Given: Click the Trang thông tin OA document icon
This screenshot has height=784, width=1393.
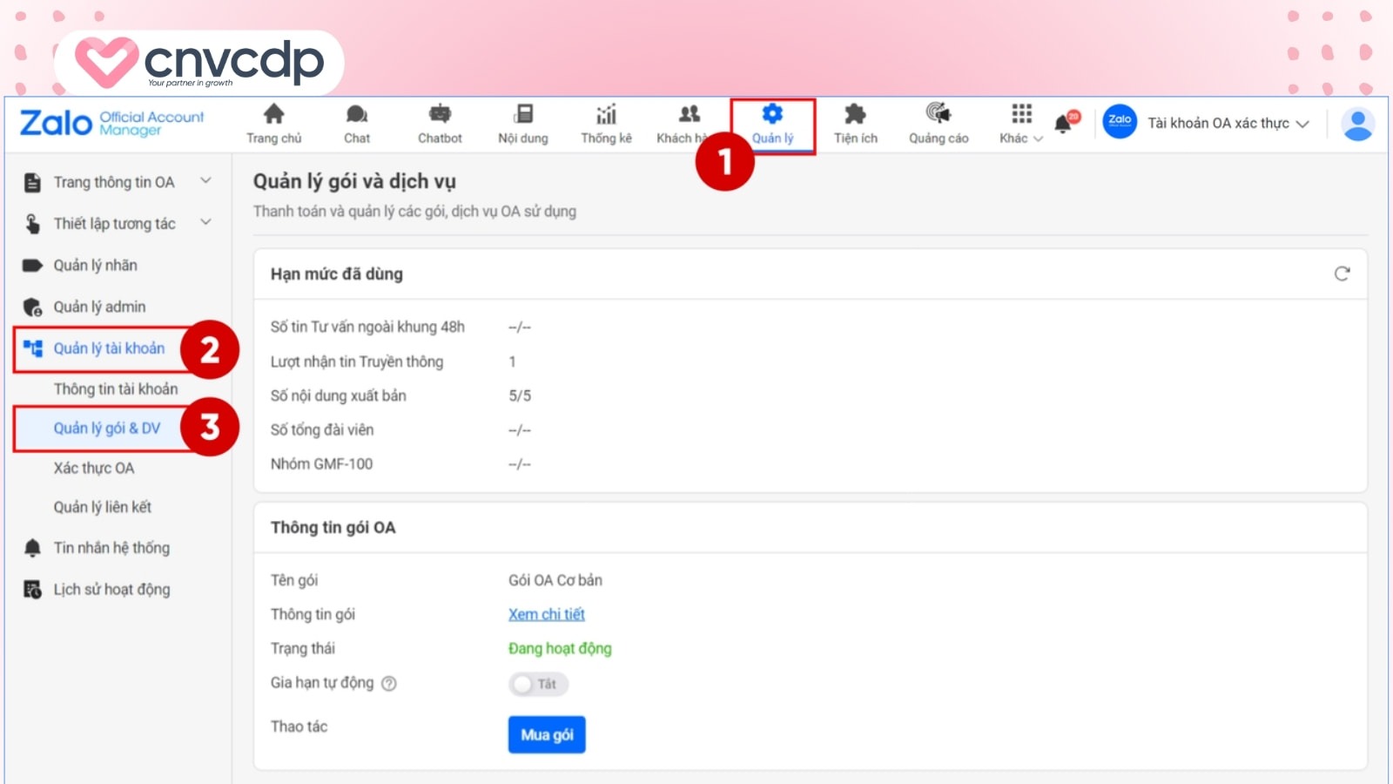Looking at the screenshot, I should pos(32,183).
